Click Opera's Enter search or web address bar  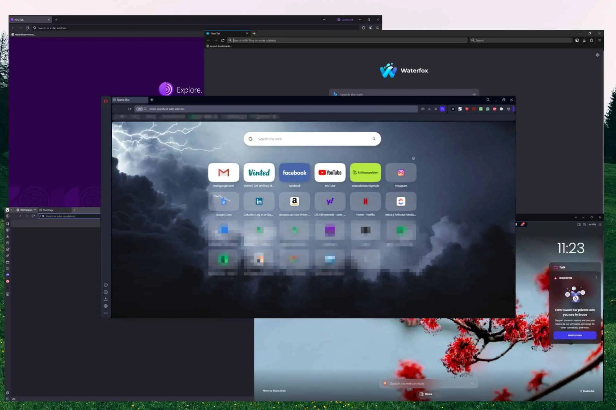point(276,109)
